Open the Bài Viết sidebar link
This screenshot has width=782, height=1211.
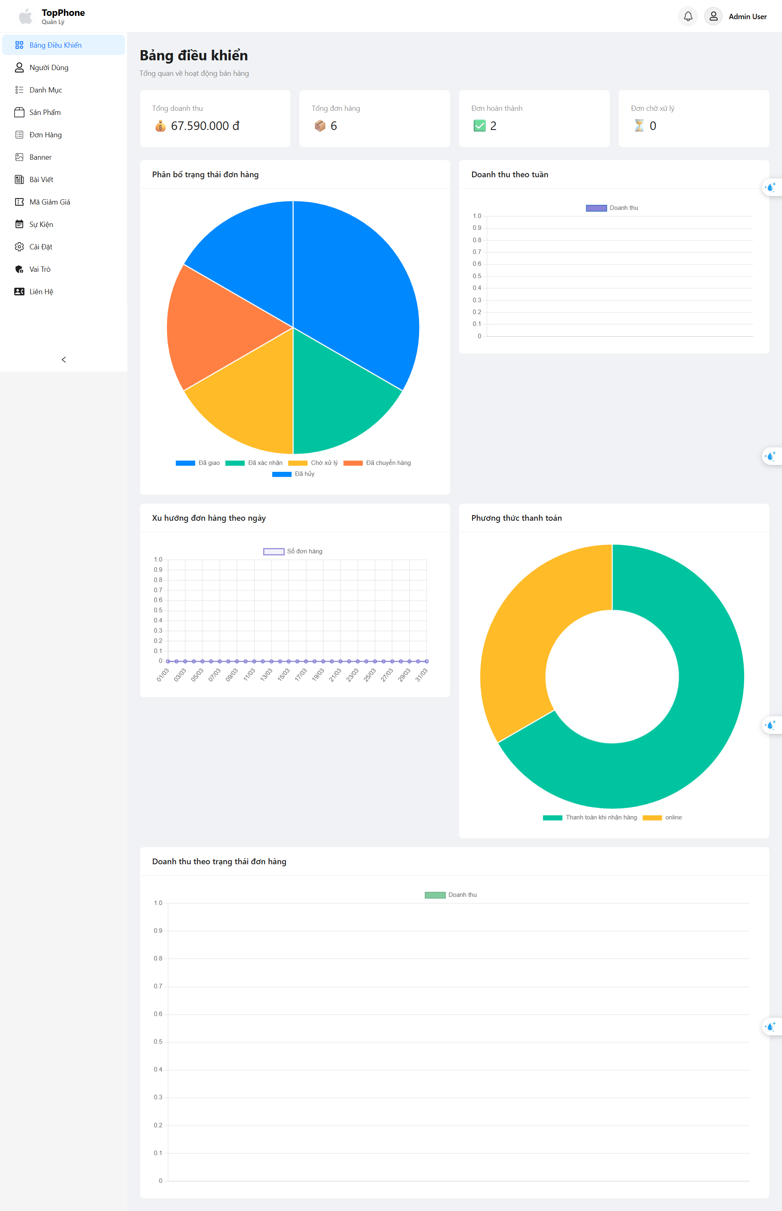coord(41,180)
